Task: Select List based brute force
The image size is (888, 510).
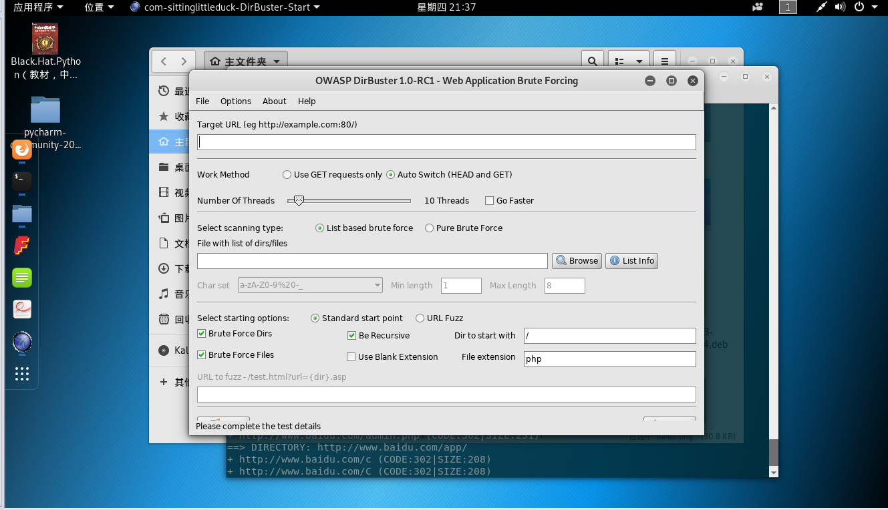Action: coord(364,228)
